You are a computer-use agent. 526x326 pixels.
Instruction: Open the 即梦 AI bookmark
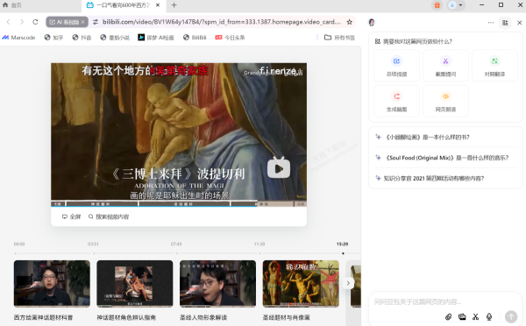156,38
